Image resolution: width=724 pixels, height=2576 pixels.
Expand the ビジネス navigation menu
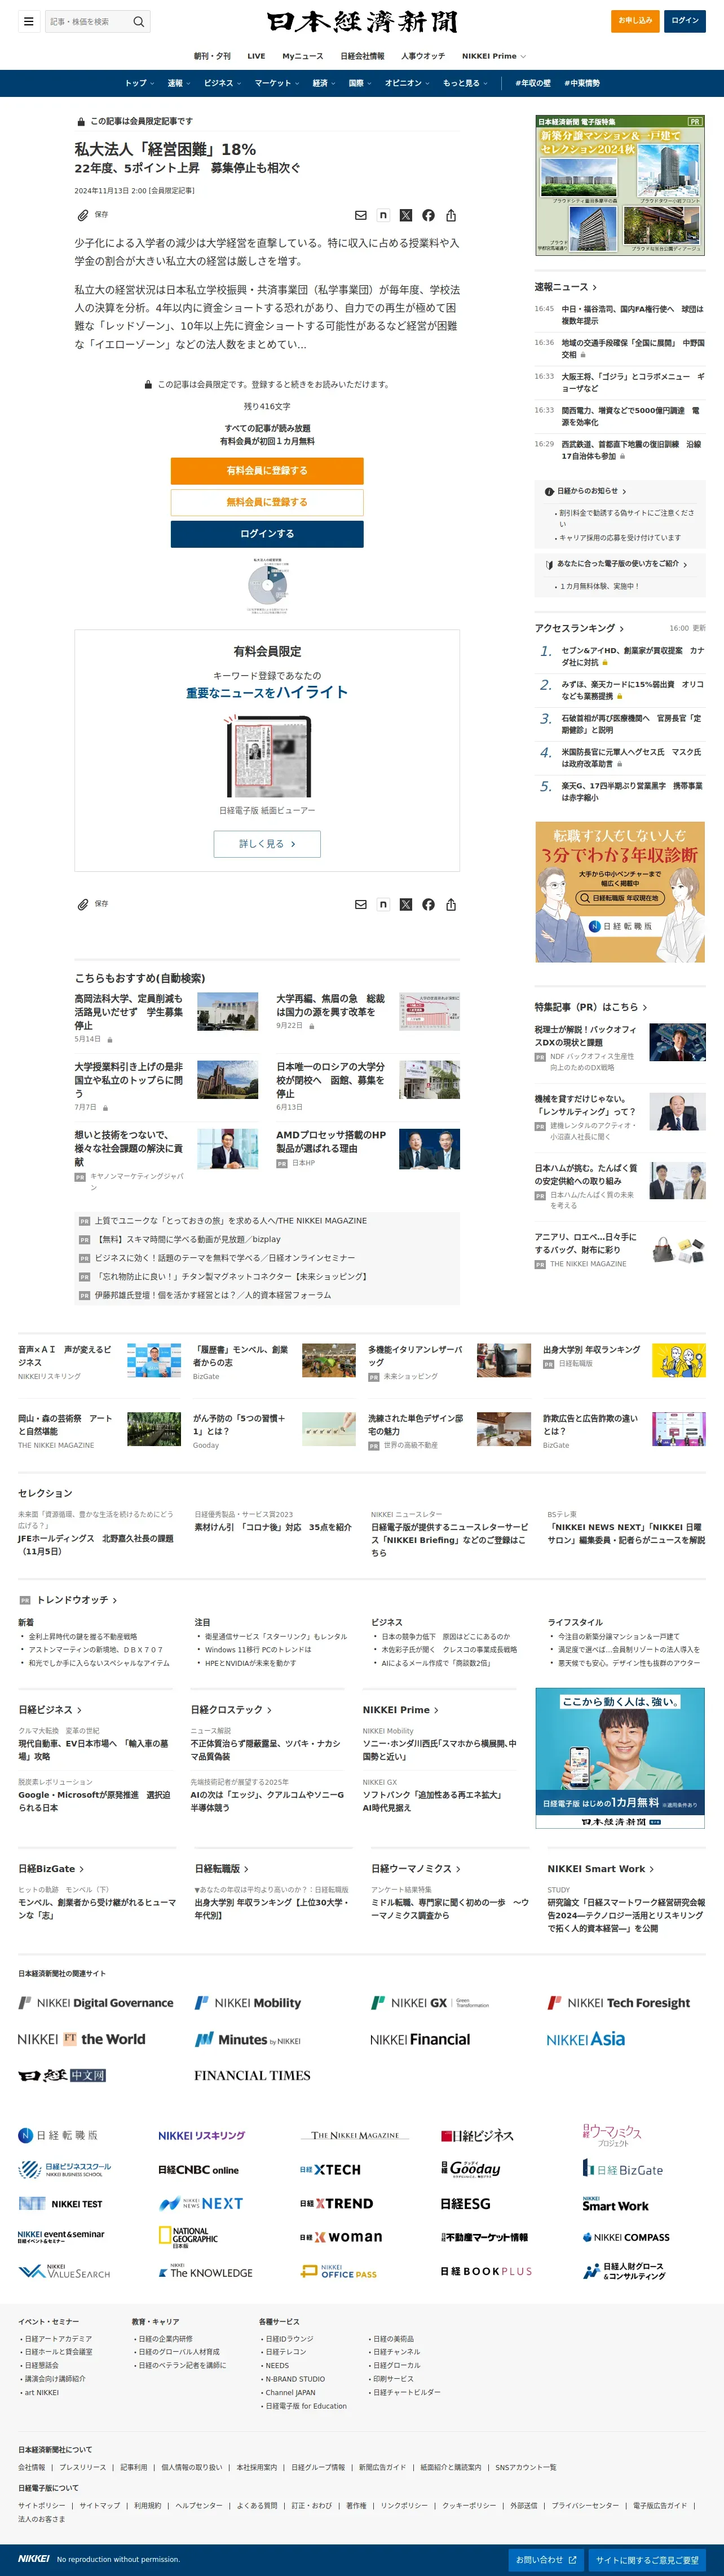pyautogui.click(x=223, y=83)
